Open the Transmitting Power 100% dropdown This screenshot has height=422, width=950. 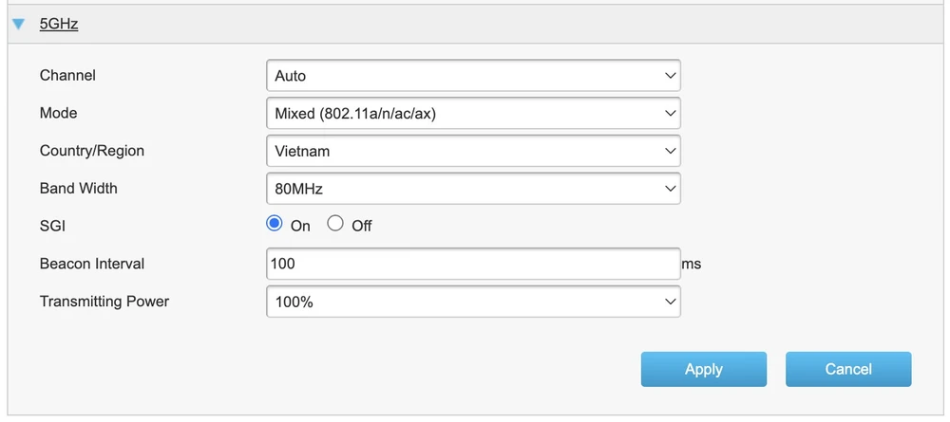[473, 302]
